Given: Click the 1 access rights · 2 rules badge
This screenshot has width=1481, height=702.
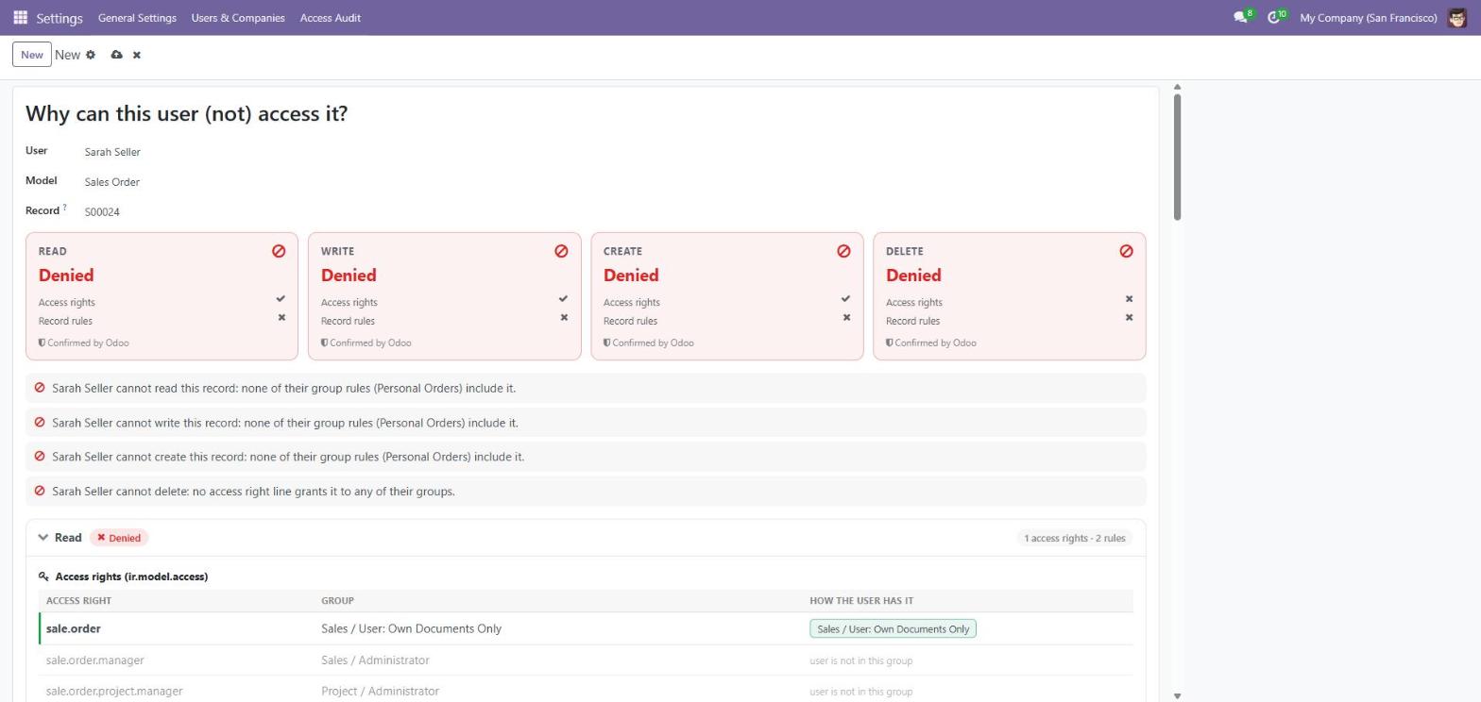Looking at the screenshot, I should point(1075,539).
